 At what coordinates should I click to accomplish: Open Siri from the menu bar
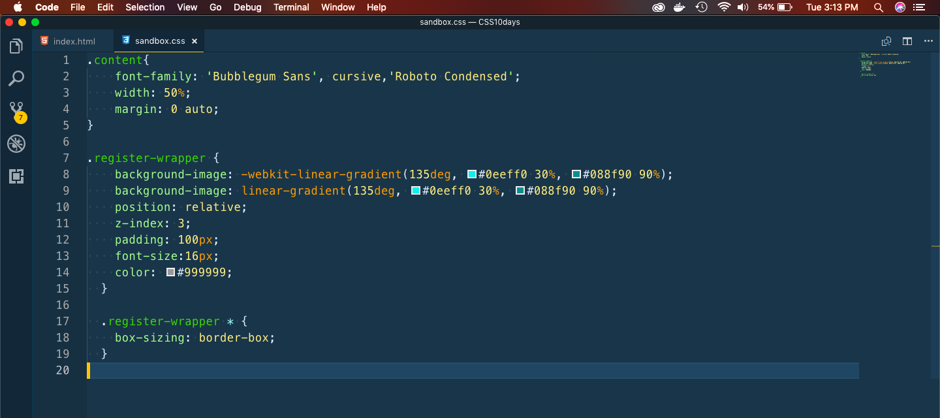coord(900,7)
